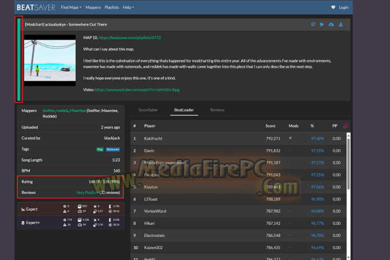Click the 96.88% accuracy value
Screen dimensions: 390x260
pos(317,211)
